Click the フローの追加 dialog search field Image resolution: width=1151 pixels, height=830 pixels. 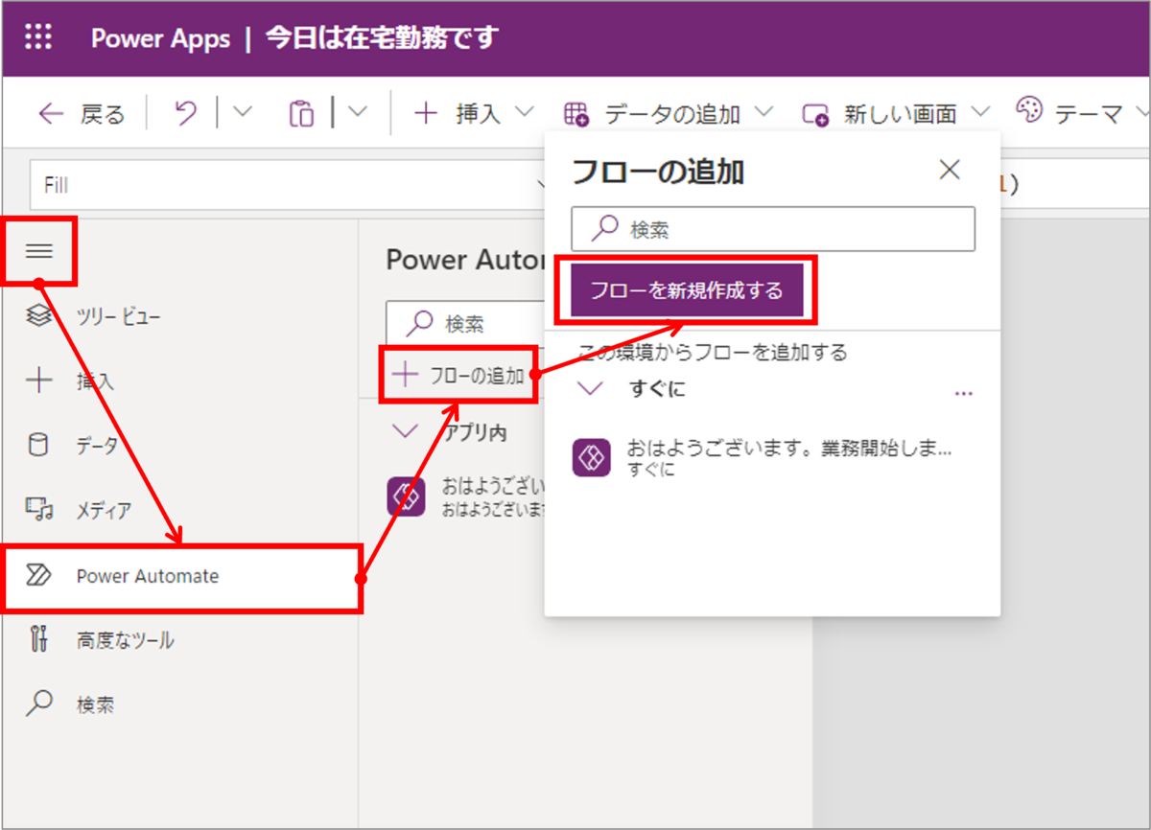pos(773,229)
